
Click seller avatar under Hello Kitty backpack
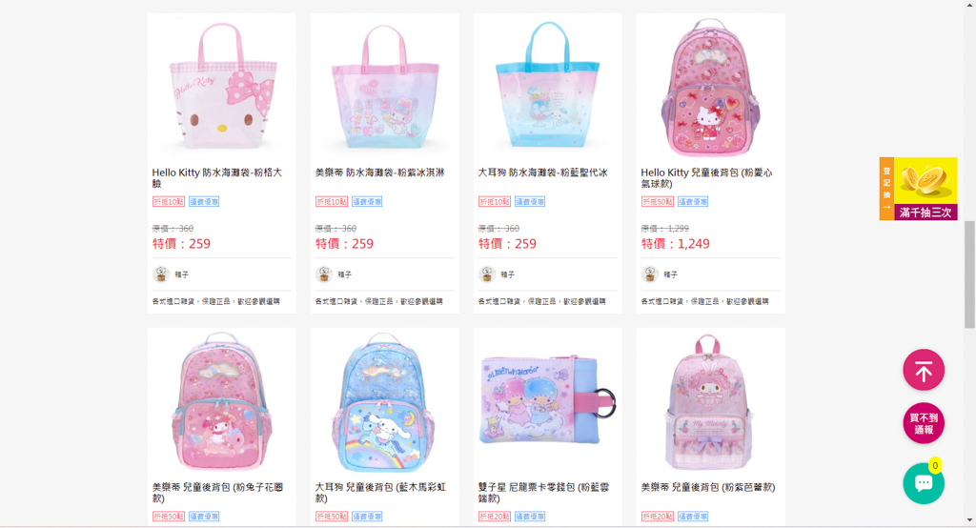pos(650,274)
